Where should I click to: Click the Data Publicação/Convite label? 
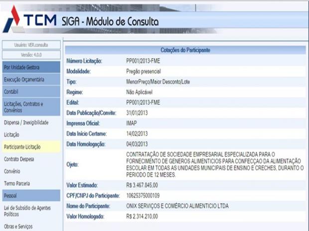91,113
